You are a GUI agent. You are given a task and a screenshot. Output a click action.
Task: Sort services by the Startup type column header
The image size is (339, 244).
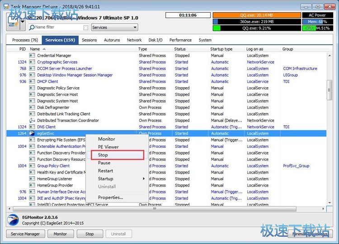(x=221, y=49)
